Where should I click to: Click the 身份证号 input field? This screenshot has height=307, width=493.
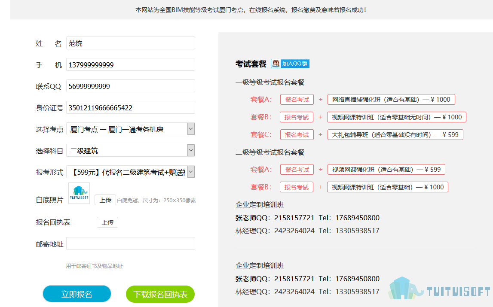[x=131, y=107]
